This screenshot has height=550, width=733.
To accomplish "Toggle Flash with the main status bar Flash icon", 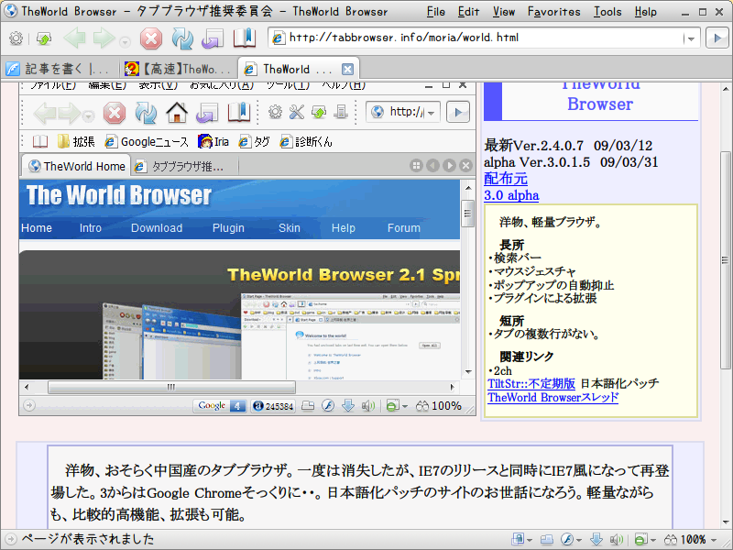I will (x=567, y=539).
